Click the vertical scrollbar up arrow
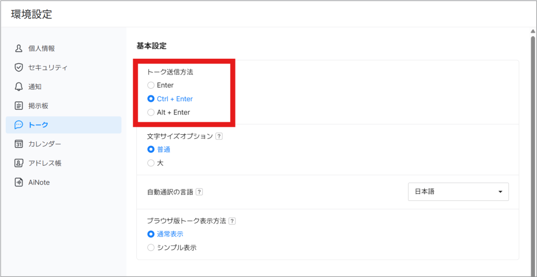 (533, 31)
